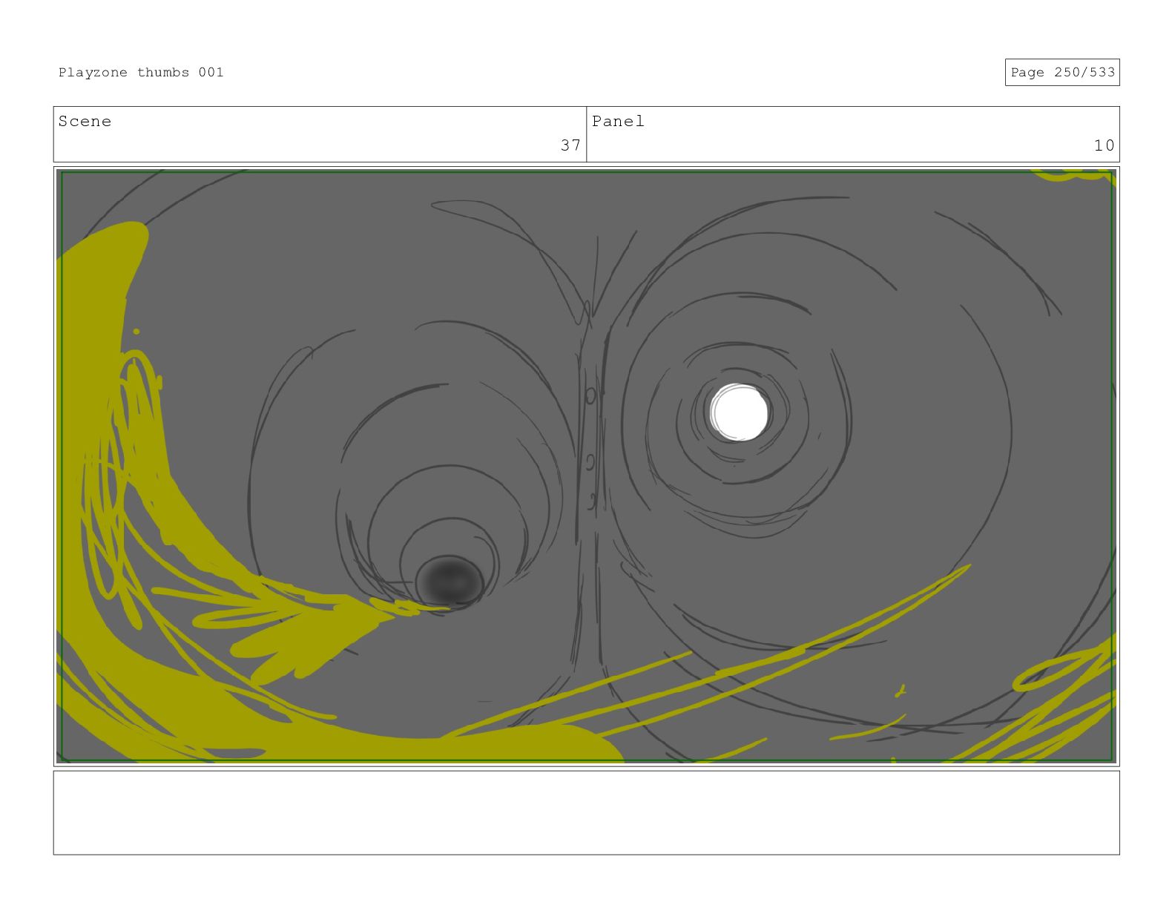Screen dimensions: 1175x908
Task: Select scene number 37
Action: coord(570,145)
